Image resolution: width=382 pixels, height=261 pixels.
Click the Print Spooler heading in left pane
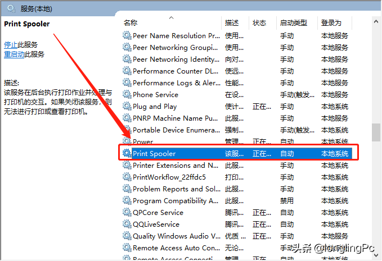tap(27, 24)
